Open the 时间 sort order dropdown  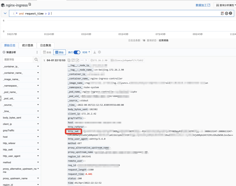86,52
